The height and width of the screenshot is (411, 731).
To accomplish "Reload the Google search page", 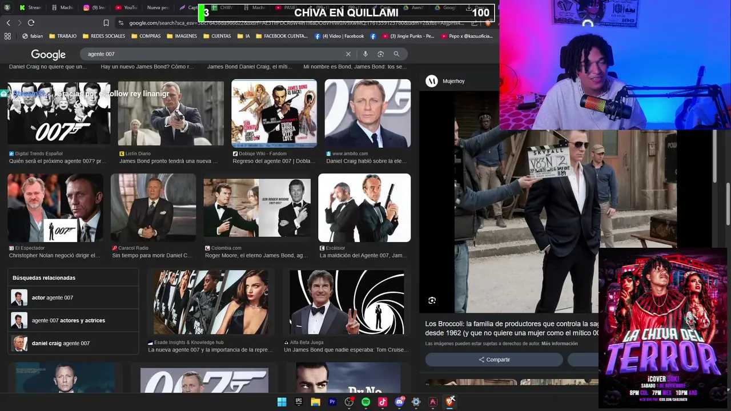I will (31, 23).
